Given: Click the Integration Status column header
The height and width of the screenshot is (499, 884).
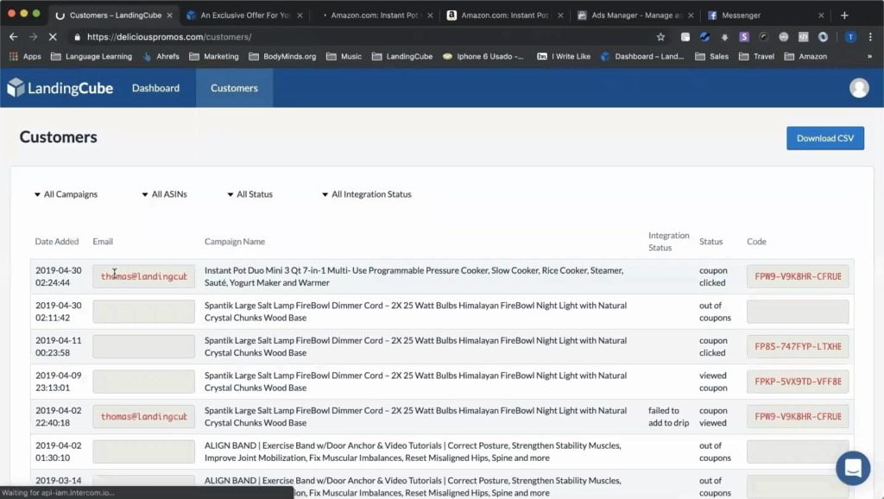Looking at the screenshot, I should 669,242.
